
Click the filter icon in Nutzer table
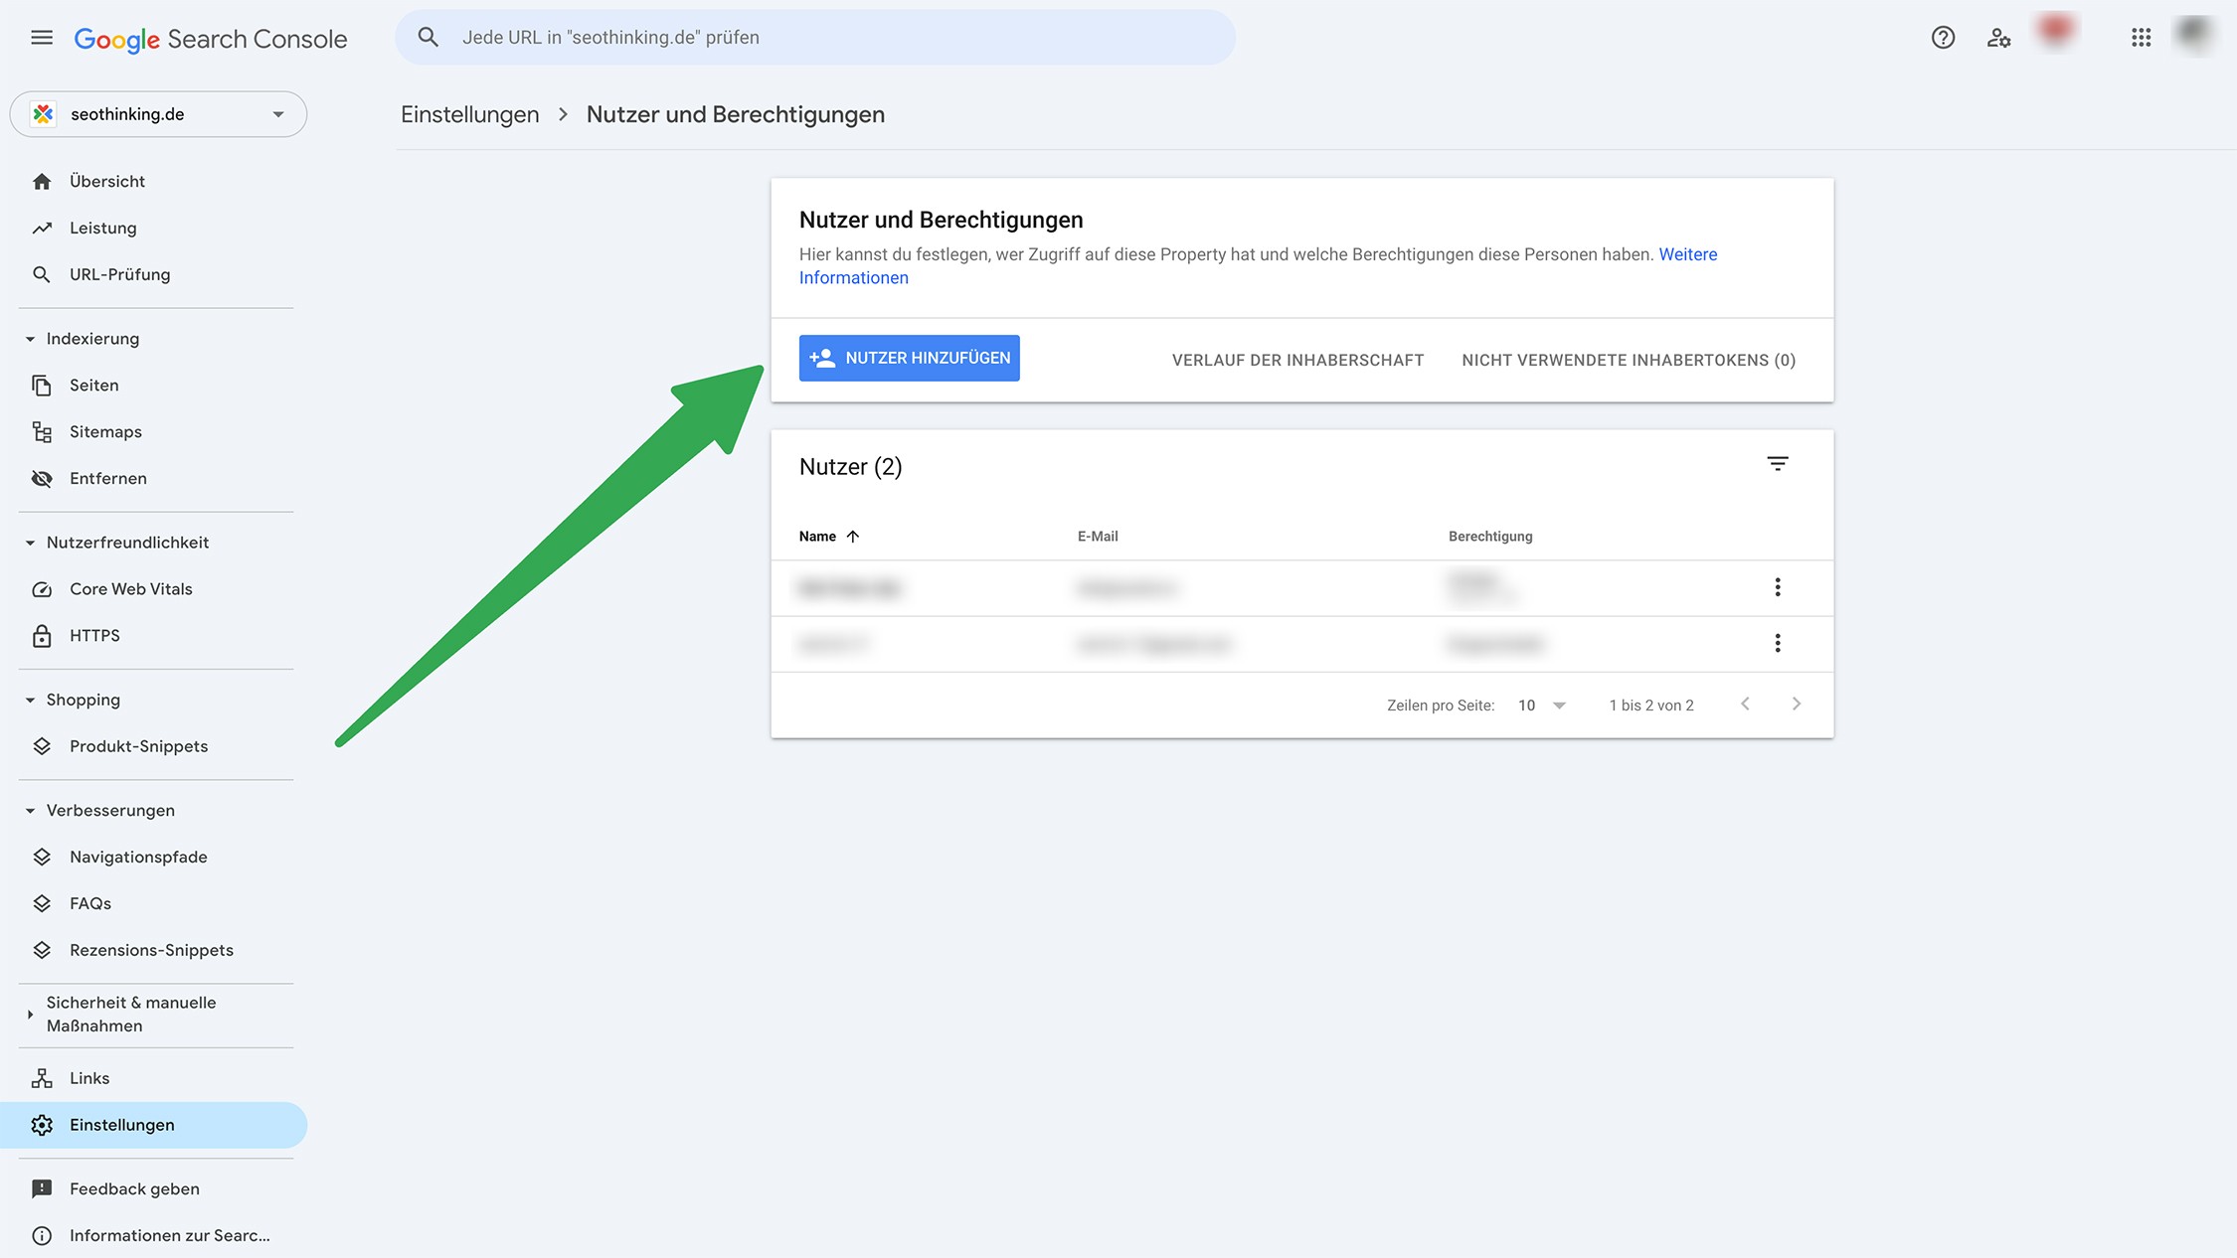[1777, 464]
